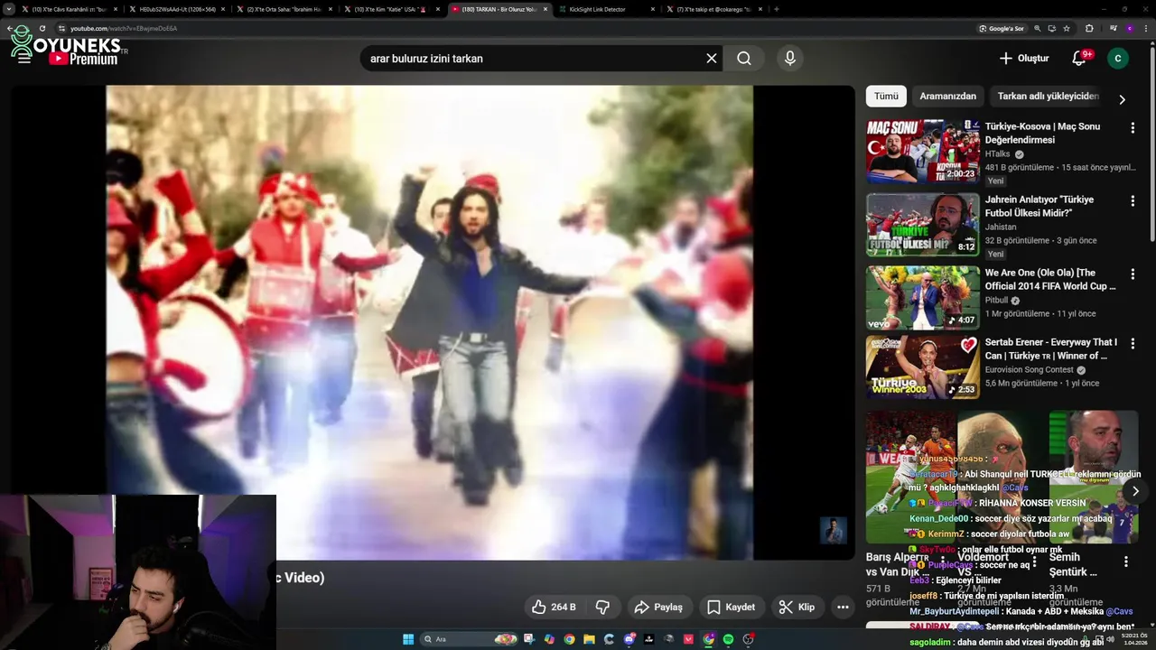1156x650 pixels.
Task: Open Sertab Erener Everyway That I Can thumbnail
Action: (x=923, y=367)
